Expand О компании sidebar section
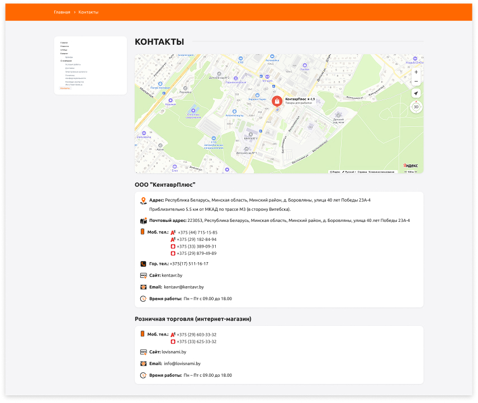 tap(66, 60)
